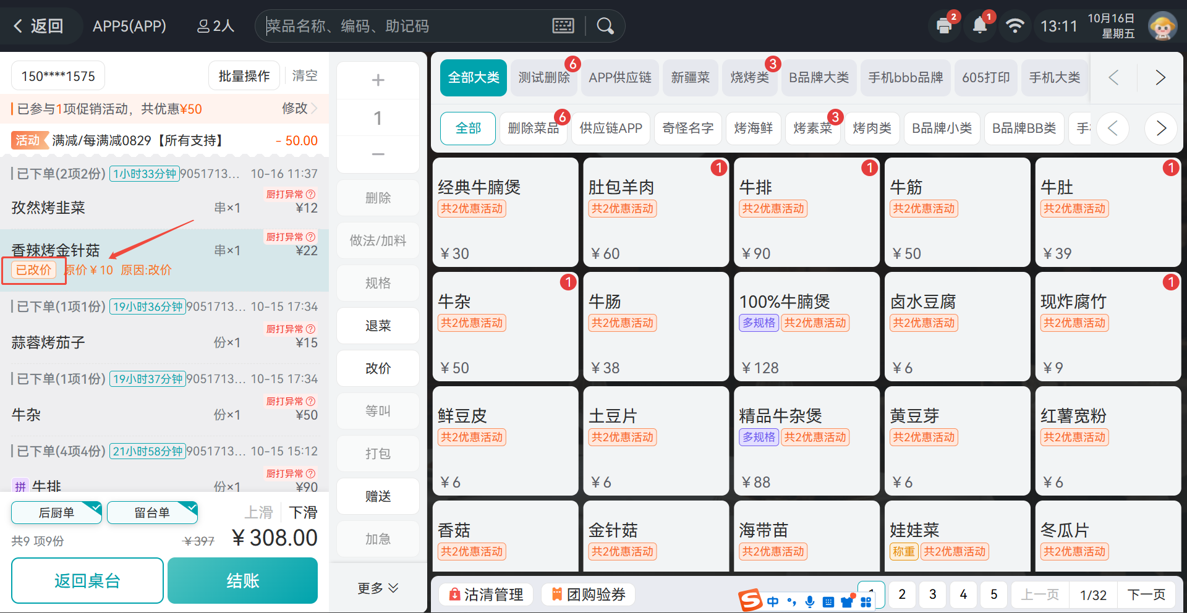Viewport: 1187px width, 613px height.
Task: Go to page 3 of dishes
Action: tap(932, 594)
